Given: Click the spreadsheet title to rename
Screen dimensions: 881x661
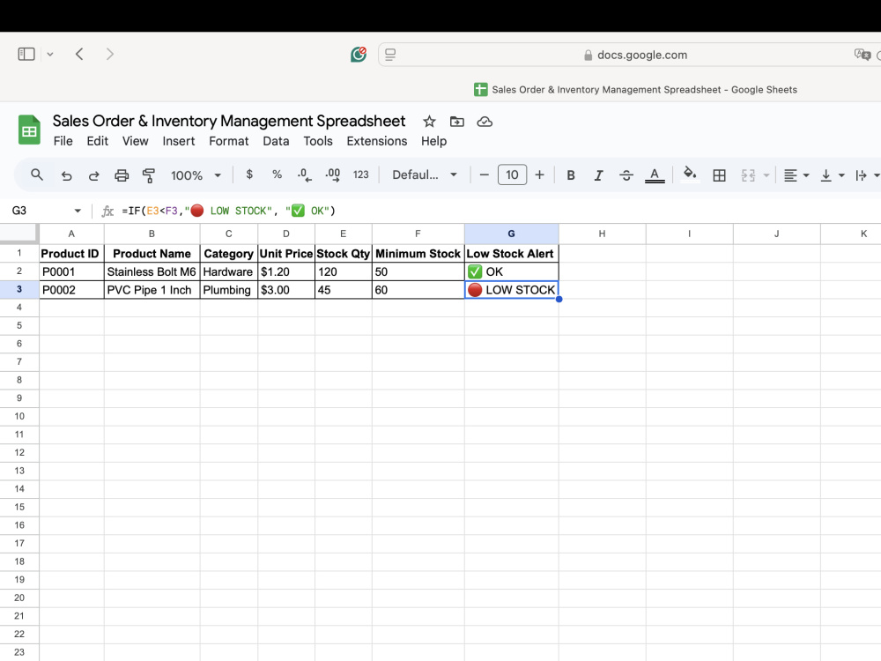Looking at the screenshot, I should pyautogui.click(x=229, y=121).
